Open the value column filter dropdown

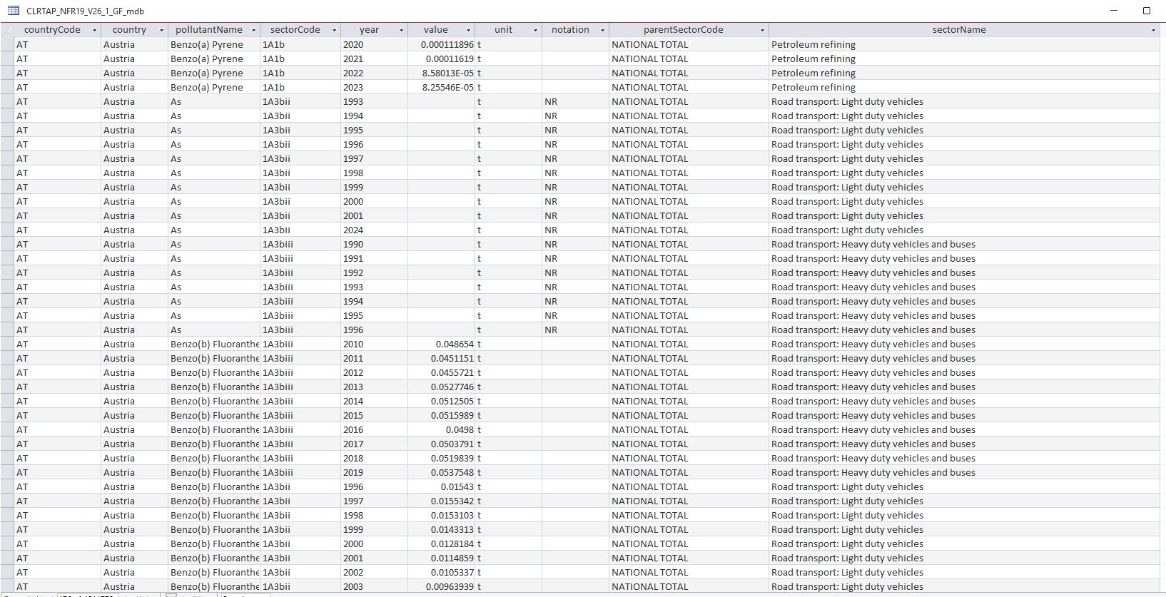point(469,30)
